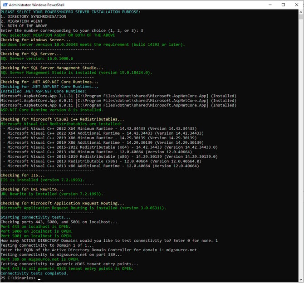Click the PowerShell icon in title bar
The height and width of the screenshot is (283, 304).
pos(5,5)
